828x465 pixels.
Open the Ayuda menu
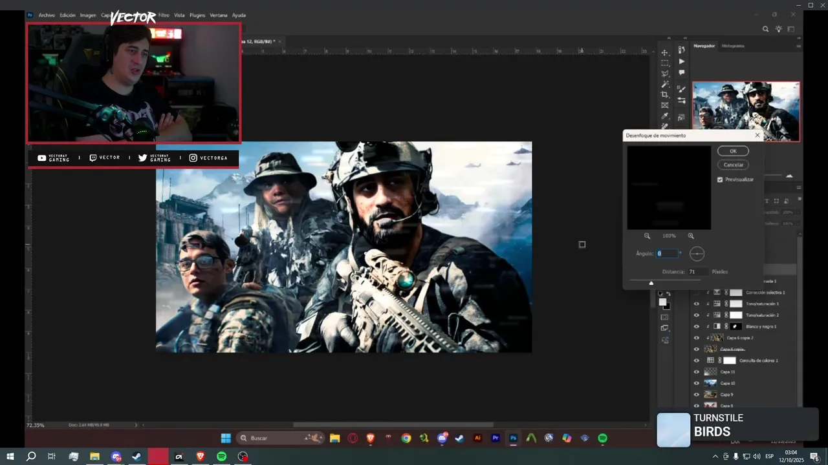(x=239, y=15)
